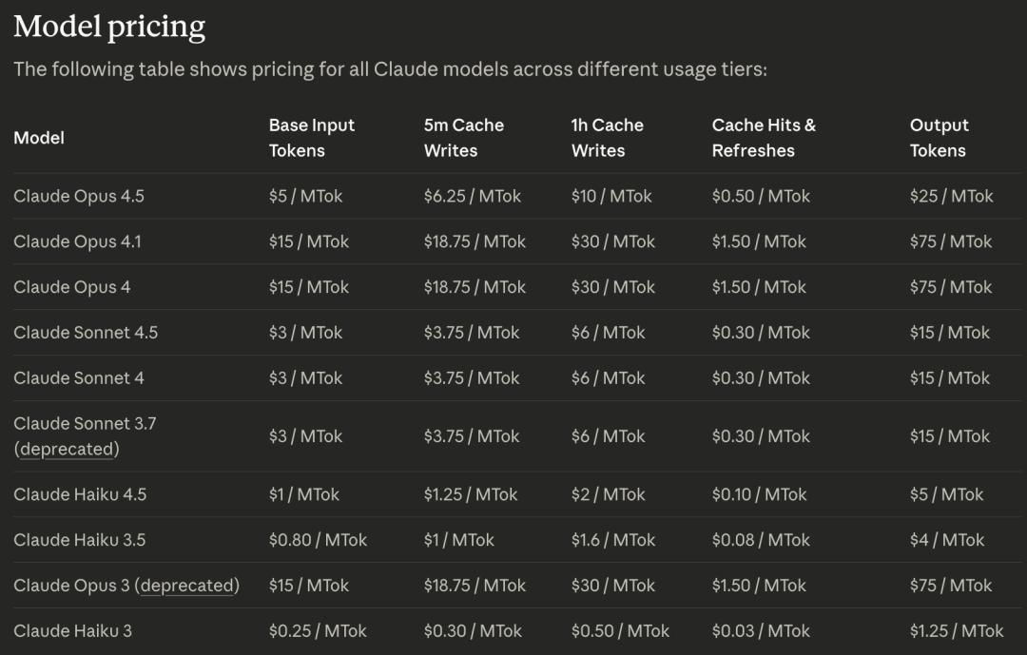Click the $0.03 / MTok cache hits price
The width and height of the screenshot is (1027, 655).
(x=761, y=631)
